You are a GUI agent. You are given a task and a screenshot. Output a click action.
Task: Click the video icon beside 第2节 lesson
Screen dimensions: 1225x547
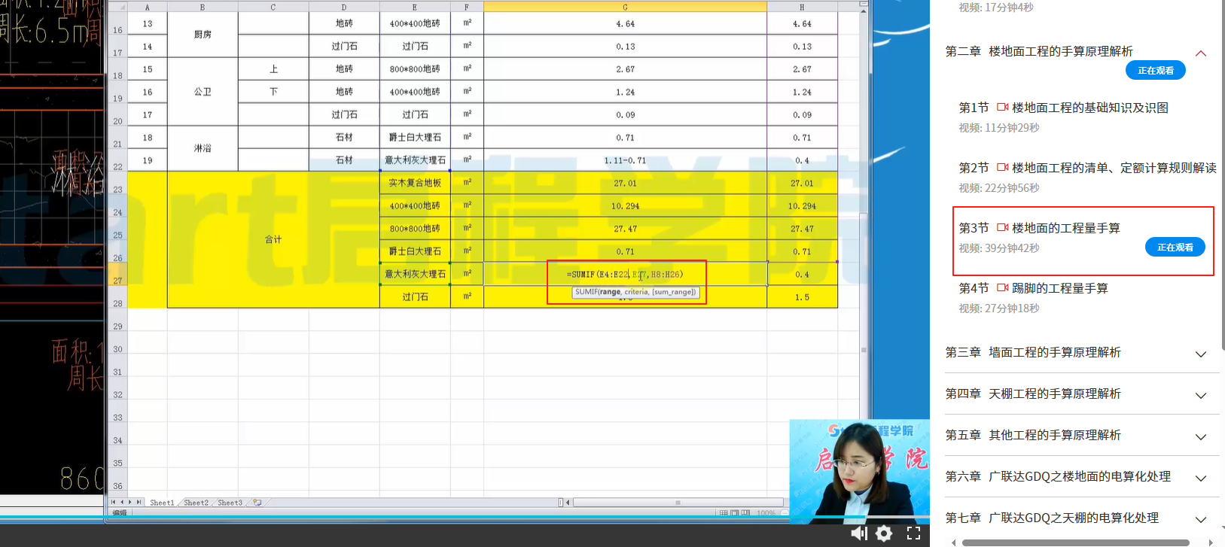1002,168
